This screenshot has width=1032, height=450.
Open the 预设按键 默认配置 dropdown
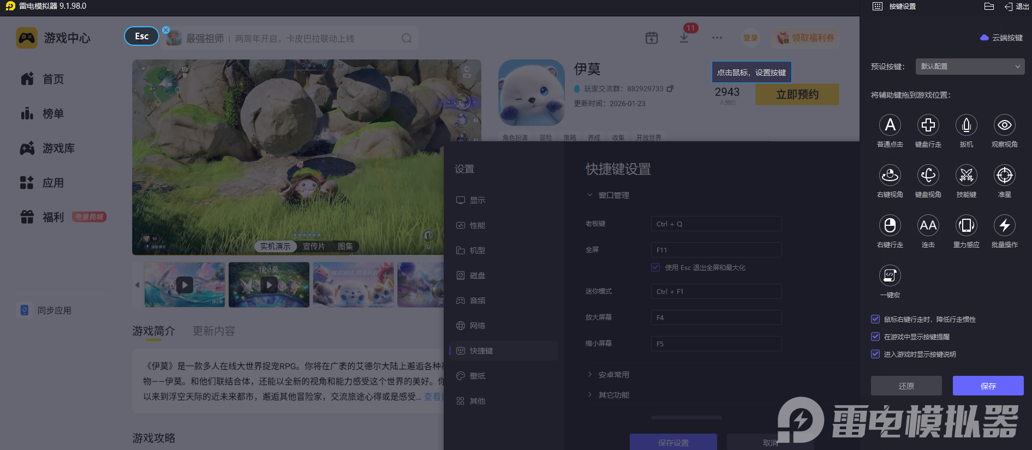coord(969,67)
